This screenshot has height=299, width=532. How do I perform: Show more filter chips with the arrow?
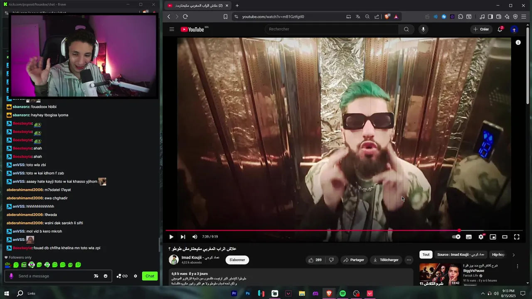pyautogui.click(x=513, y=255)
